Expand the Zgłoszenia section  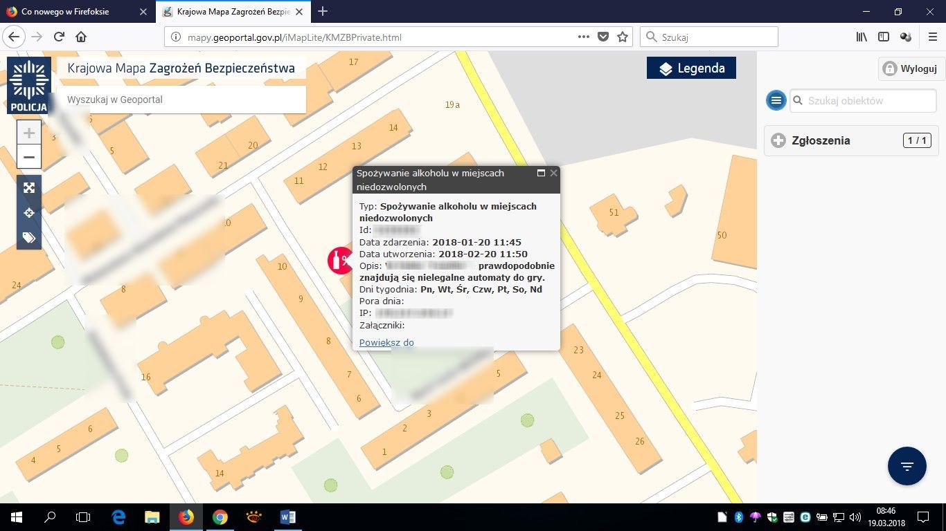pyautogui.click(x=778, y=140)
